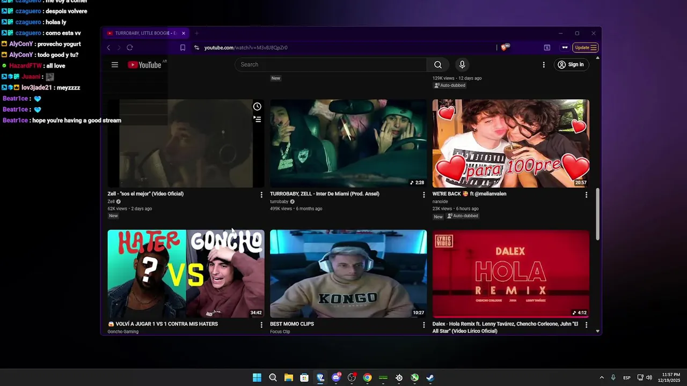This screenshot has width=687, height=386.
Task: Open SteelSeries app from the taskbar
Action: click(x=399, y=377)
